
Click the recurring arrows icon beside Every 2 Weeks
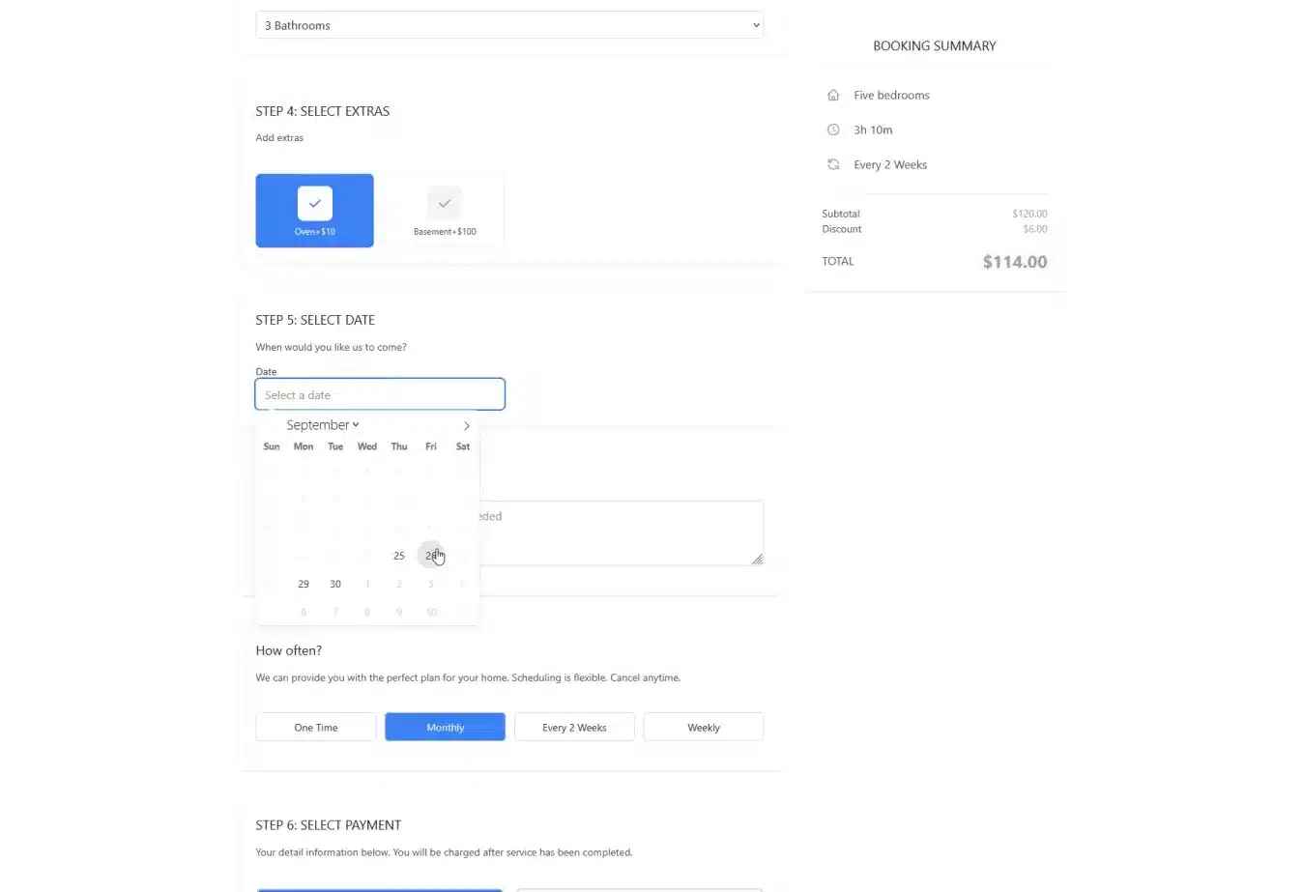833,164
